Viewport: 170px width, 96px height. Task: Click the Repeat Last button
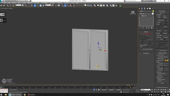click(162, 13)
